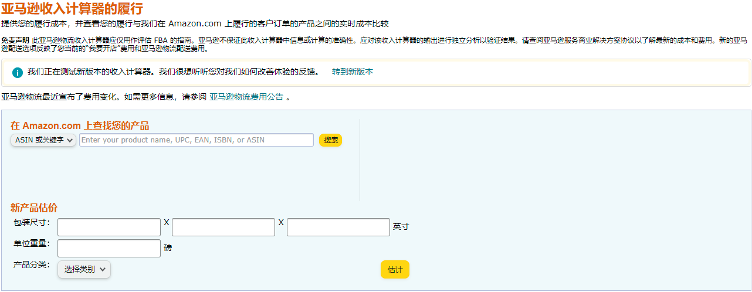Click the 估计 button
Image resolution: width=752 pixels, height=292 pixels.
tap(395, 270)
